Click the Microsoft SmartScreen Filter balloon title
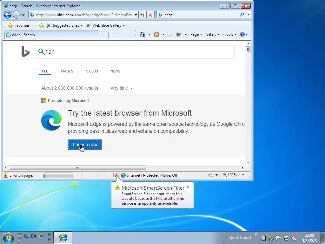The image size is (325, 244). point(153,188)
